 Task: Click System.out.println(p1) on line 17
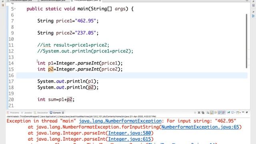coord(68,82)
